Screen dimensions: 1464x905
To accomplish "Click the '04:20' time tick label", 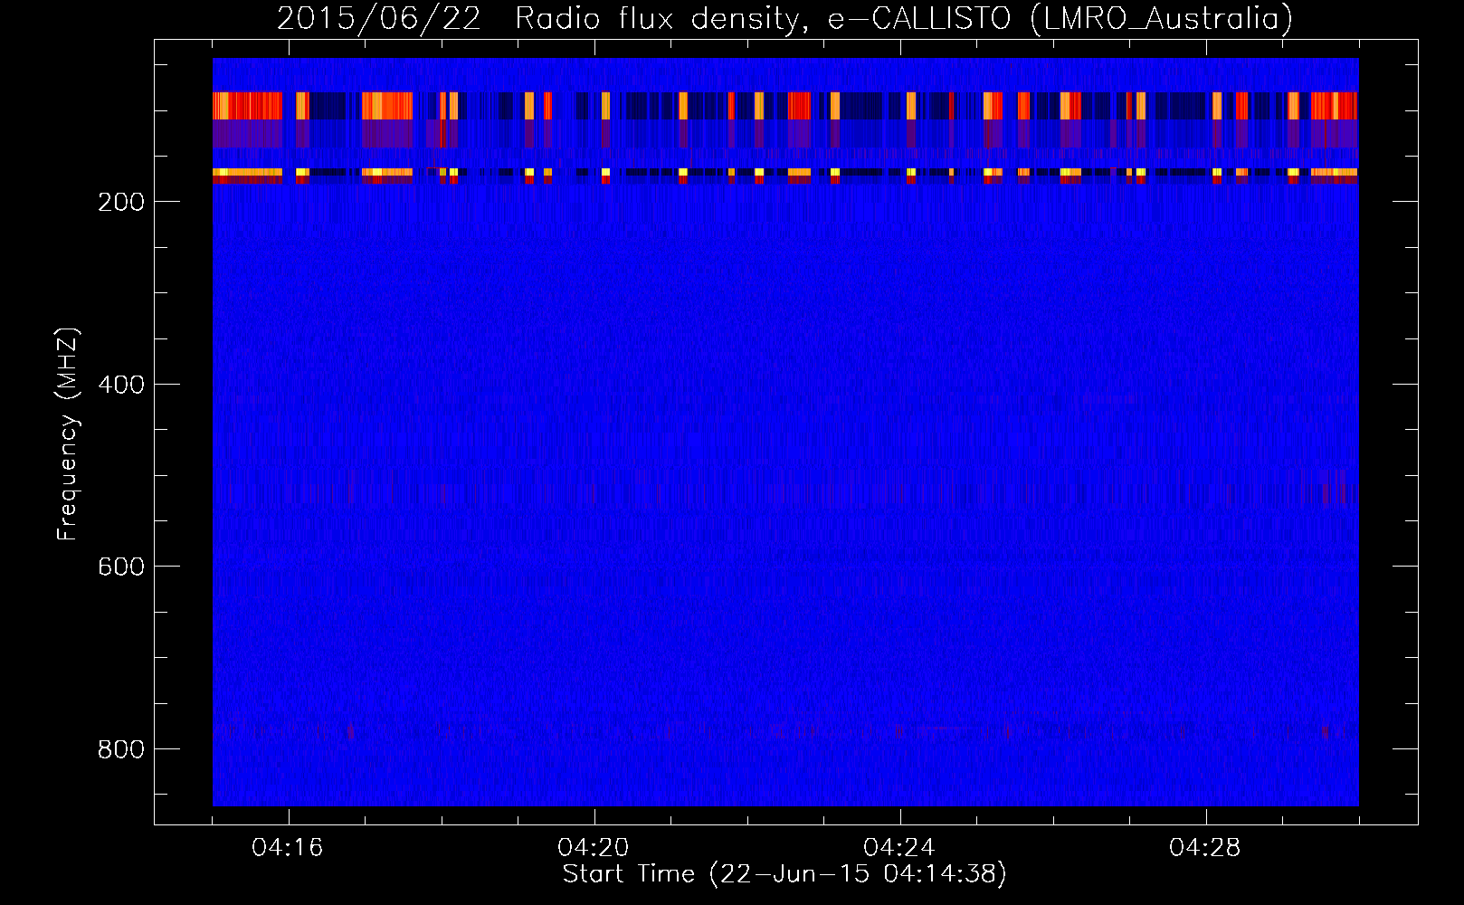I will pos(594,848).
